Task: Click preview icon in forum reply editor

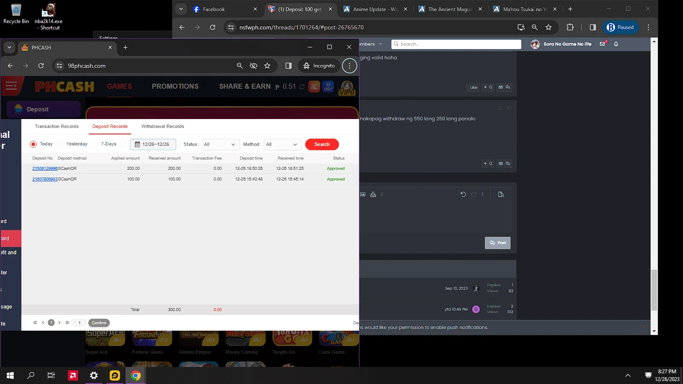Action: click(x=501, y=194)
